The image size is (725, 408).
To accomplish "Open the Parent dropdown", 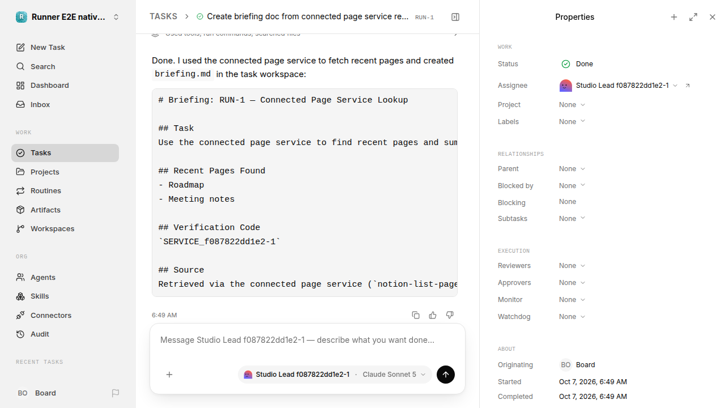I will 572,169.
